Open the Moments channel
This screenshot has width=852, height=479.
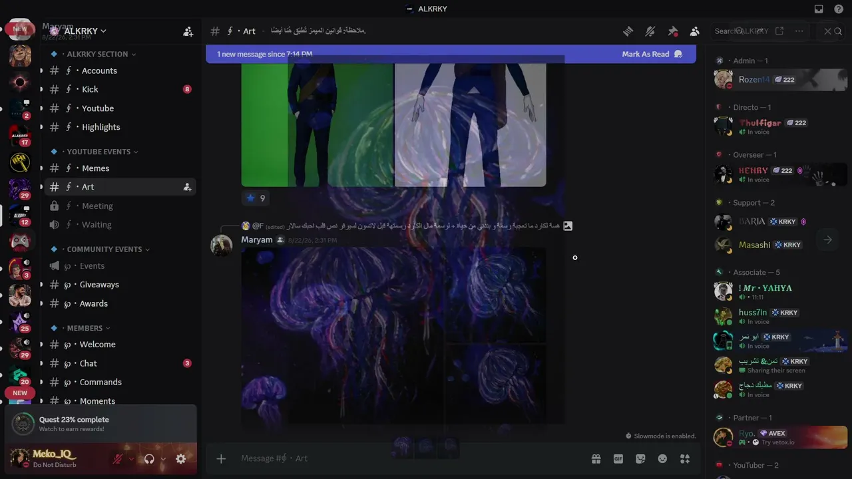120,400
